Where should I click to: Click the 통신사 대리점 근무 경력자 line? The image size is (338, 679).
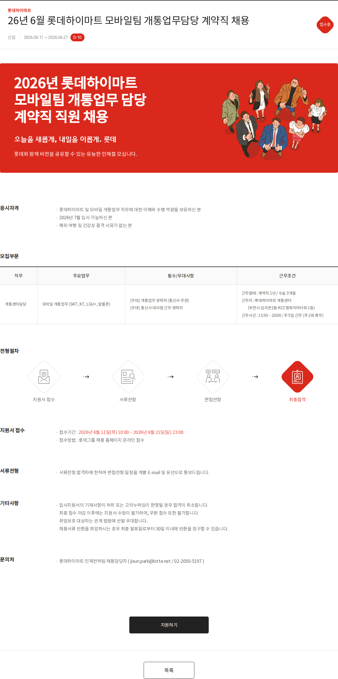point(156,308)
